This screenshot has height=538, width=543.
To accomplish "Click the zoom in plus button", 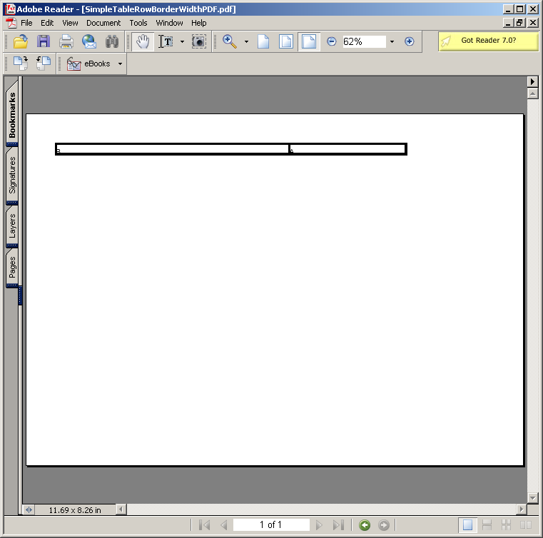I will tap(409, 41).
